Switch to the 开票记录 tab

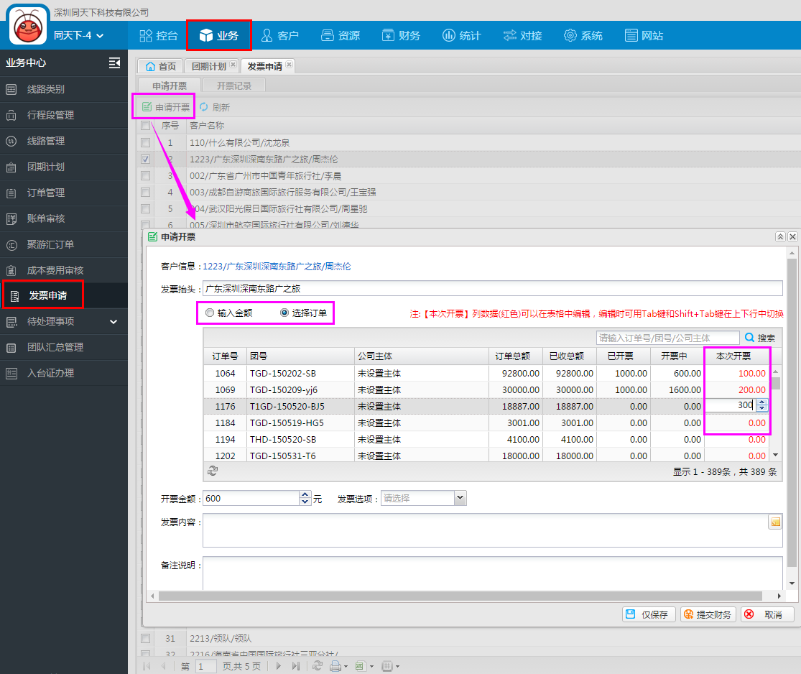(x=234, y=86)
